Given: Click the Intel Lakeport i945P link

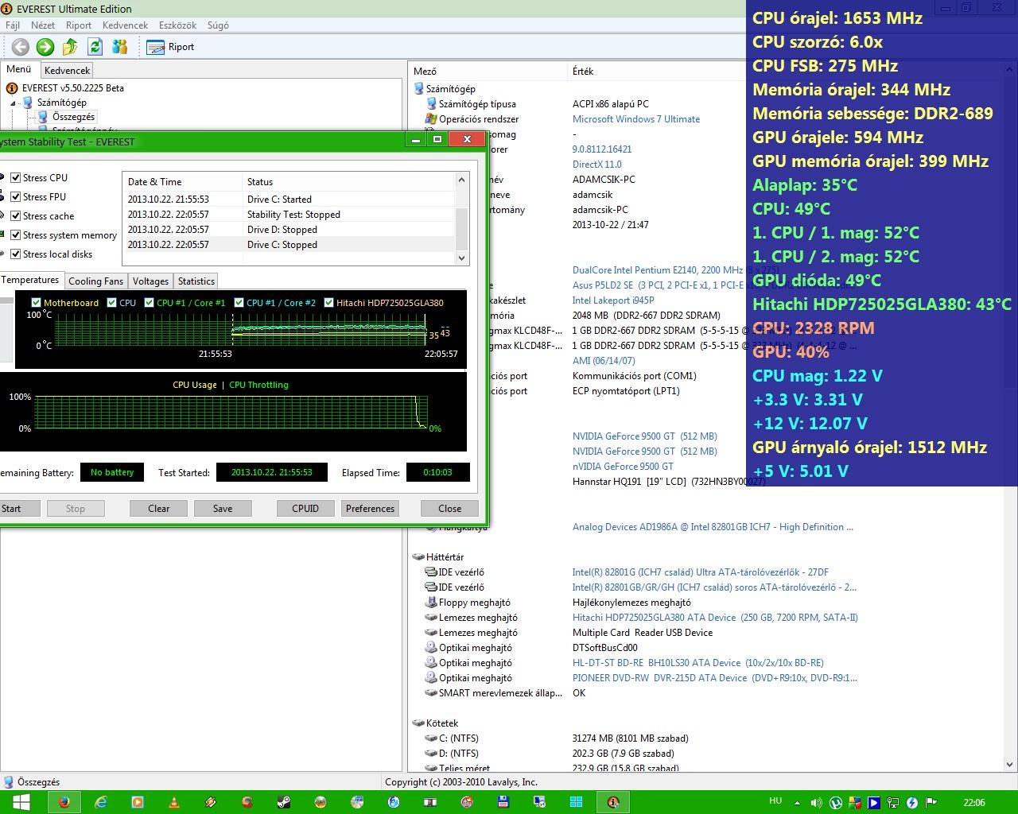Looking at the screenshot, I should point(613,300).
